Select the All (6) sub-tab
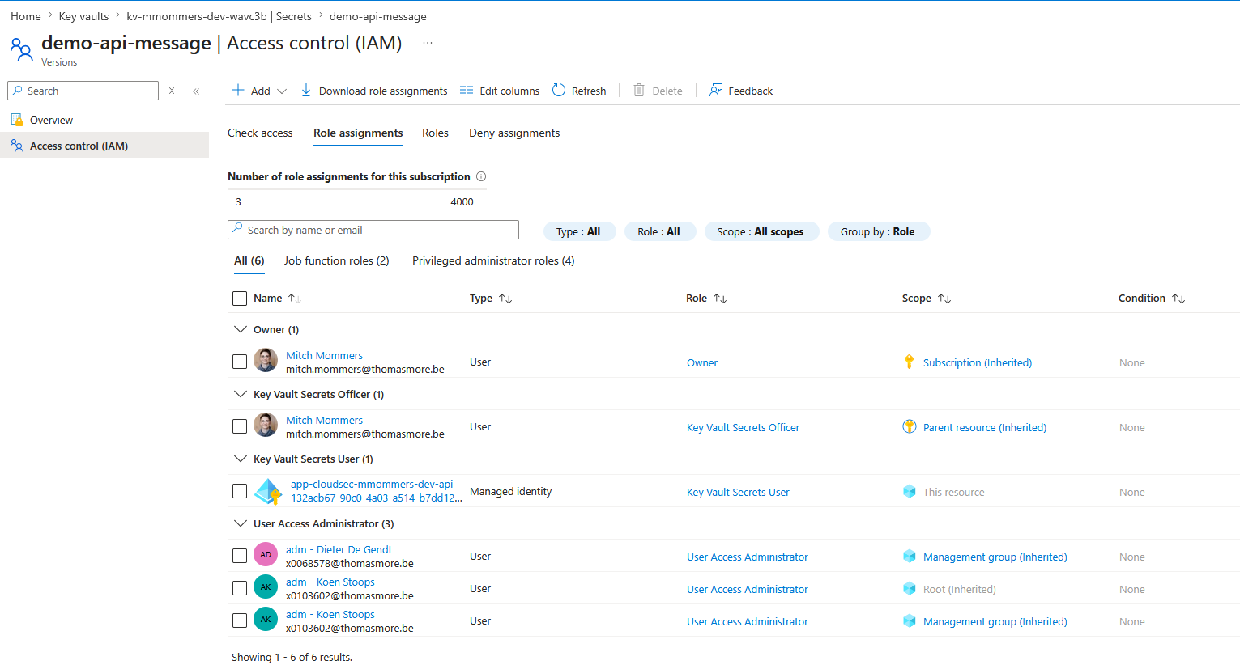Screen dimensions: 1240x669 tap(249, 260)
